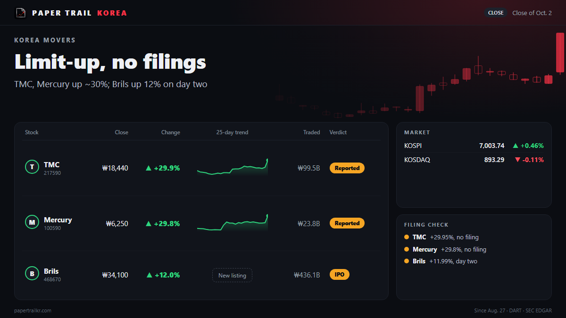Click the orange dot beside Brils filing check
Image resolution: width=566 pixels, height=318 pixels.
[407, 261]
